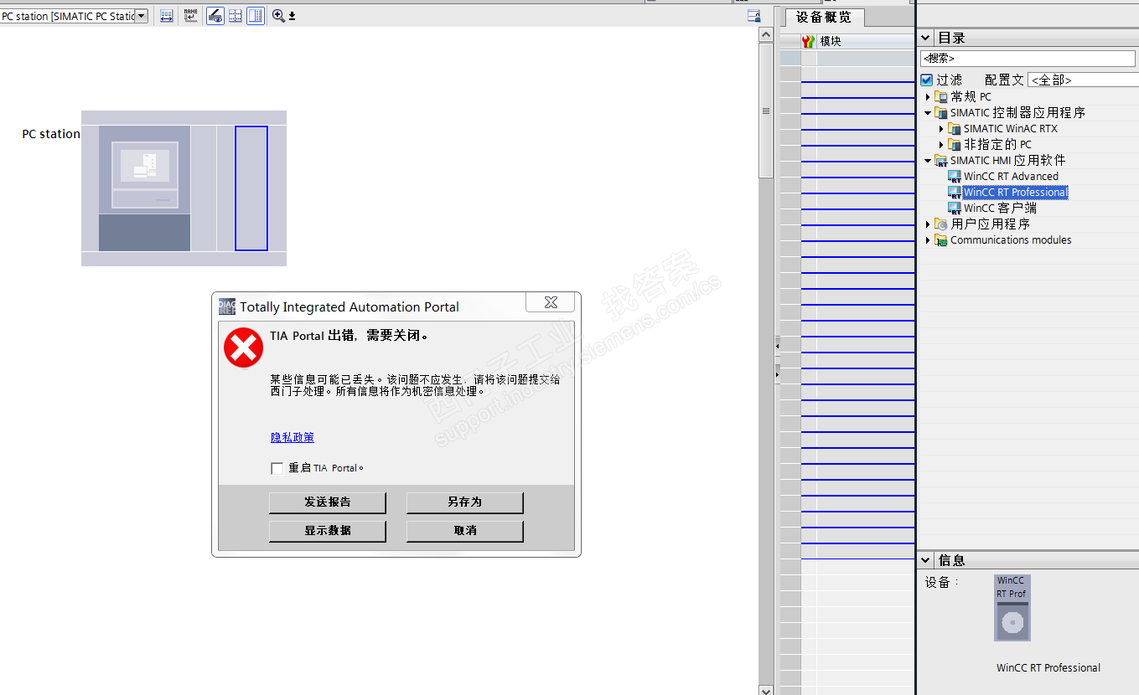Expand the SIMATIC WinAC RTX node
The image size is (1139, 695).
[x=941, y=129]
